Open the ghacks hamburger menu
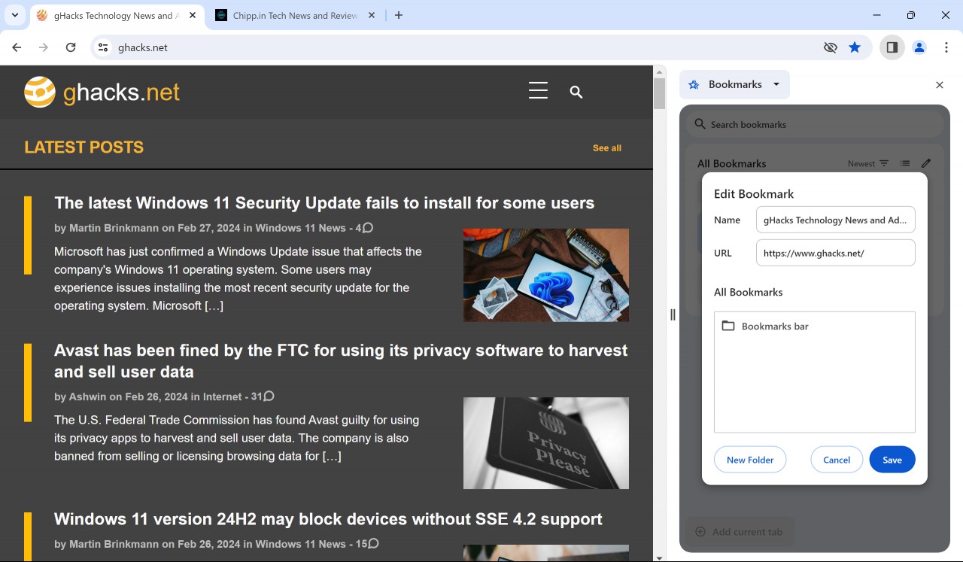Image resolution: width=963 pixels, height=562 pixels. click(x=538, y=91)
